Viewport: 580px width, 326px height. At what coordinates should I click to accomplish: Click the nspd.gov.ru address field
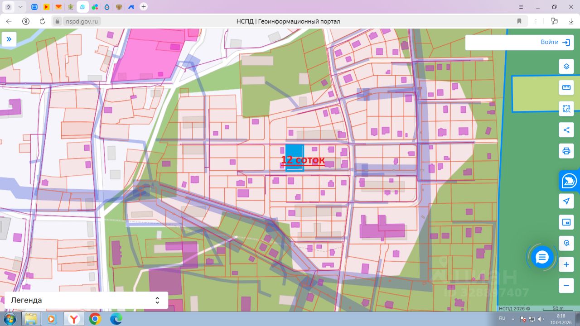click(x=82, y=21)
